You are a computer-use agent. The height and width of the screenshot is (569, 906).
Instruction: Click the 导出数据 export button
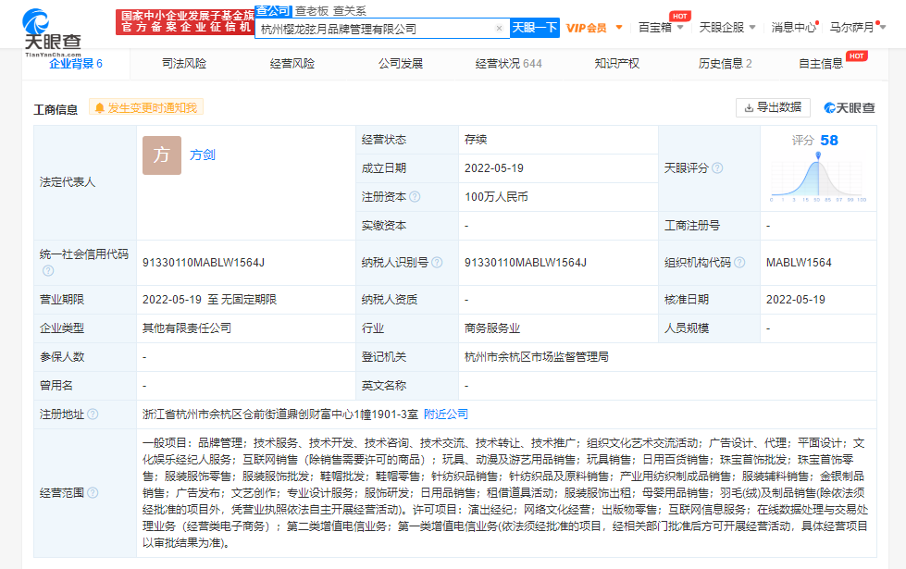pos(773,107)
